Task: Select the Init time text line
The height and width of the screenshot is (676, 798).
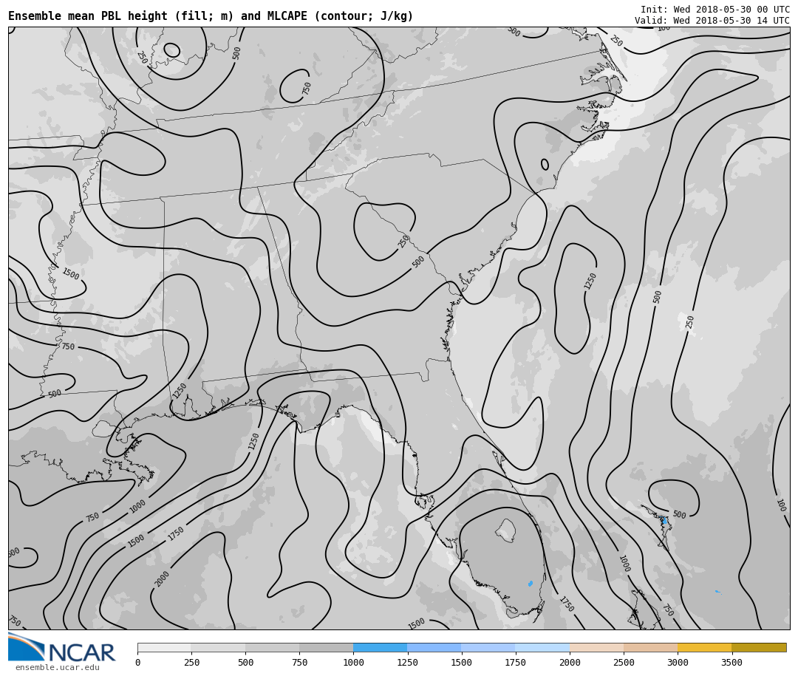Action: click(x=715, y=10)
